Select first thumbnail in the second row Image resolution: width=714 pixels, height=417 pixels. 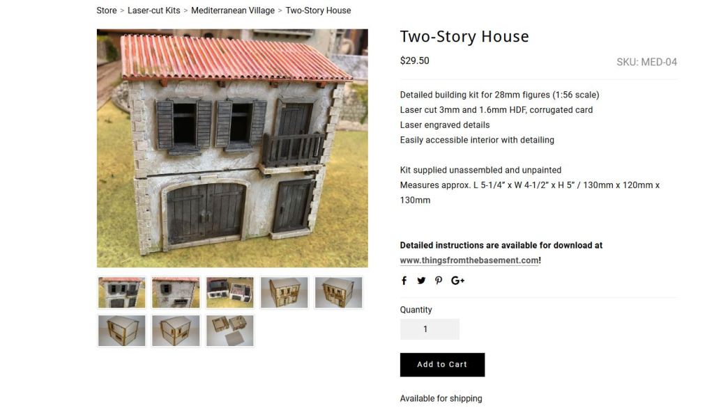click(x=121, y=331)
